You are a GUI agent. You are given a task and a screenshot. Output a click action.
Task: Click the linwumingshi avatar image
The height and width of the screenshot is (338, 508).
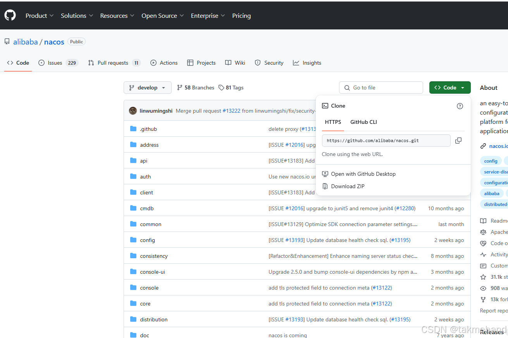pos(133,111)
